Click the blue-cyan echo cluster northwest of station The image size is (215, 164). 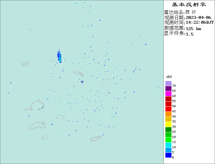pos(60,56)
